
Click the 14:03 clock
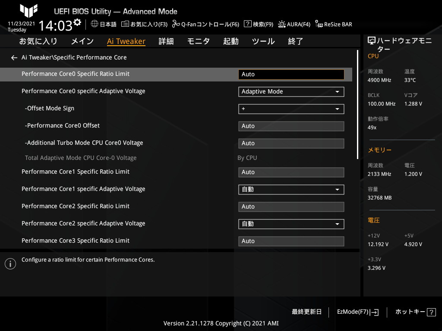[x=56, y=25]
